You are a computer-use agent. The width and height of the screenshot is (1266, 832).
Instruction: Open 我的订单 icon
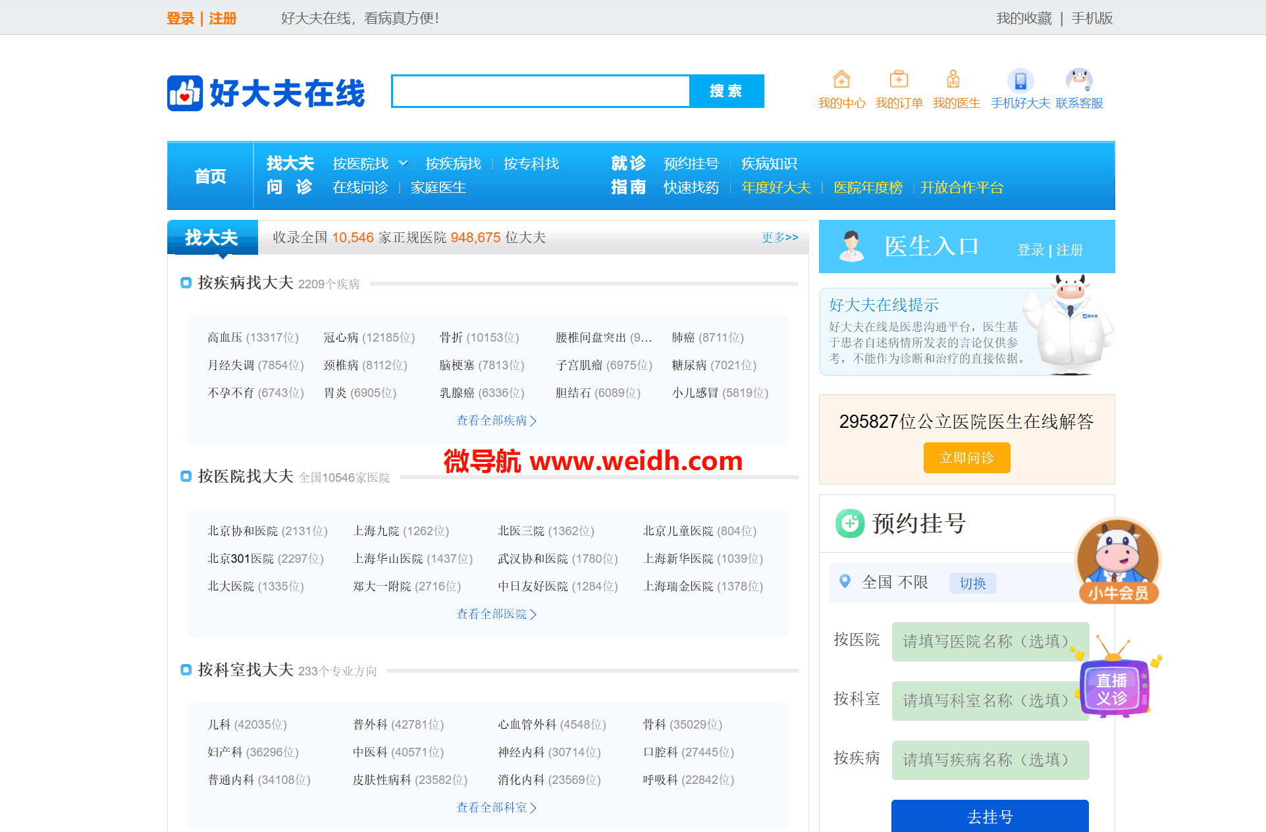pos(899,80)
